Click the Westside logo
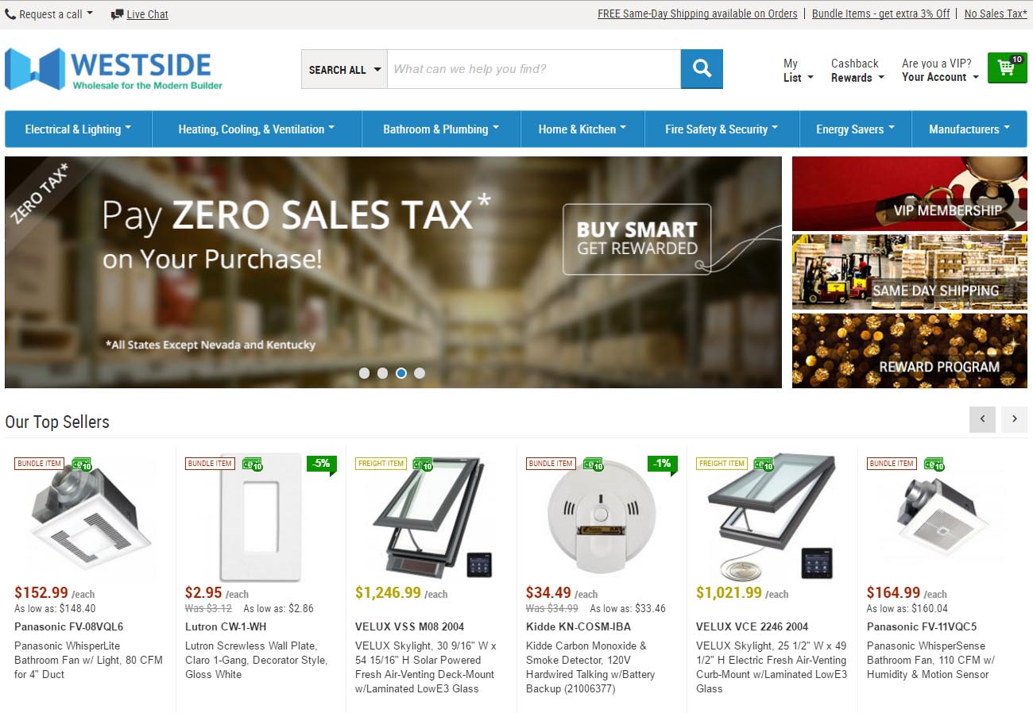Viewport: 1033px width, 713px height. pos(114,69)
